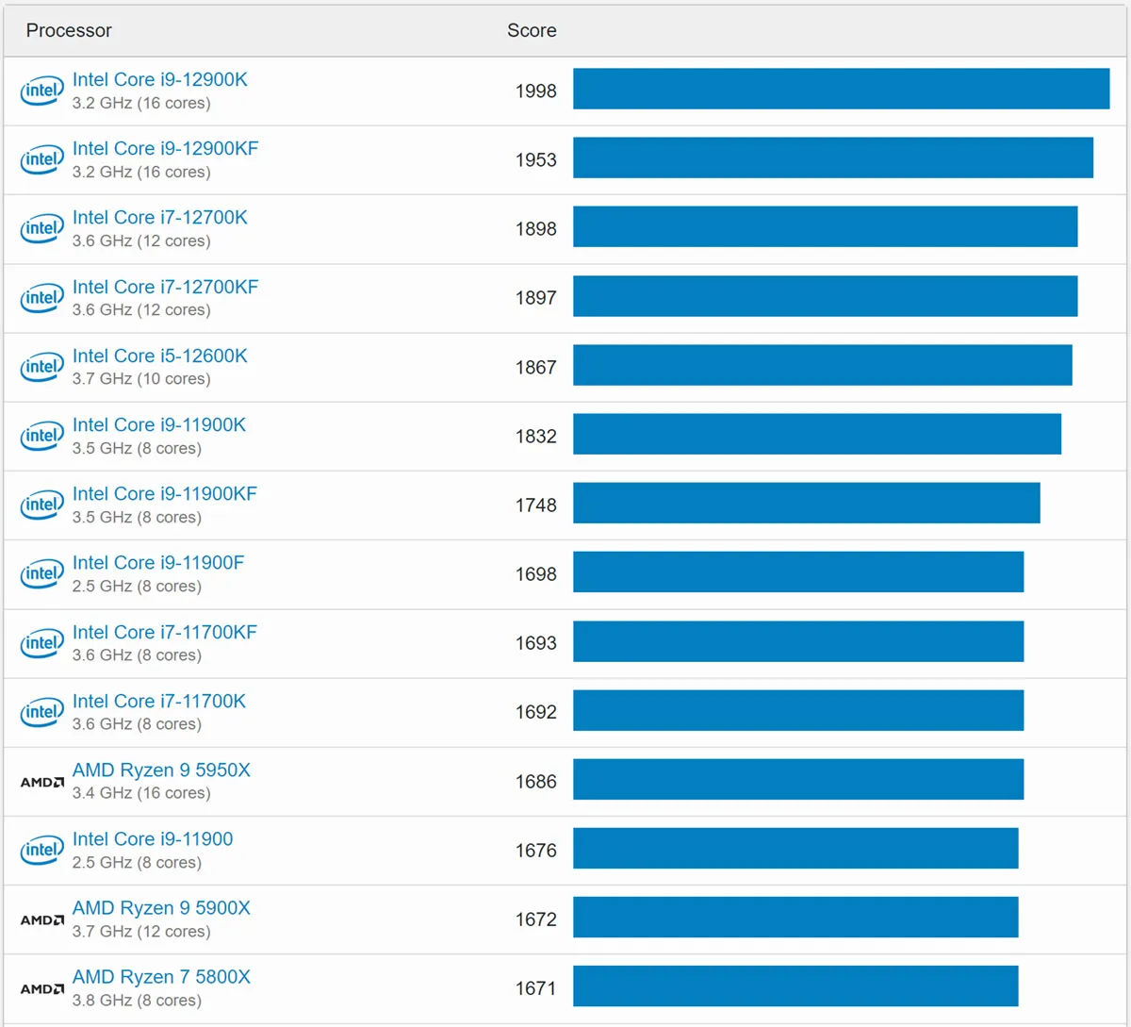
Task: Open the Intel Core i9-12900KF link
Action: pos(165,149)
